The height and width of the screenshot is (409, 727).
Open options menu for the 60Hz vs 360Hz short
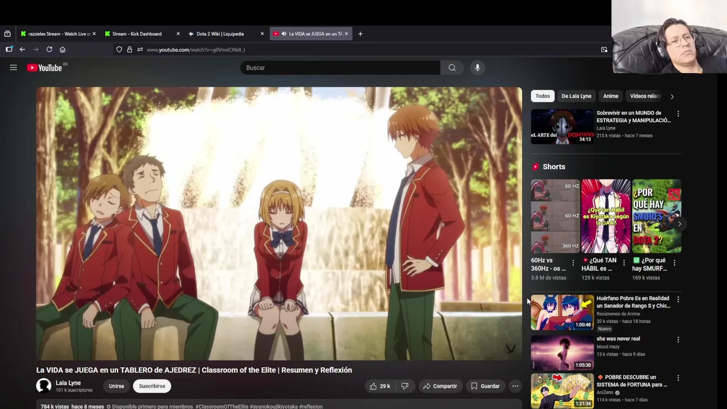click(x=573, y=262)
